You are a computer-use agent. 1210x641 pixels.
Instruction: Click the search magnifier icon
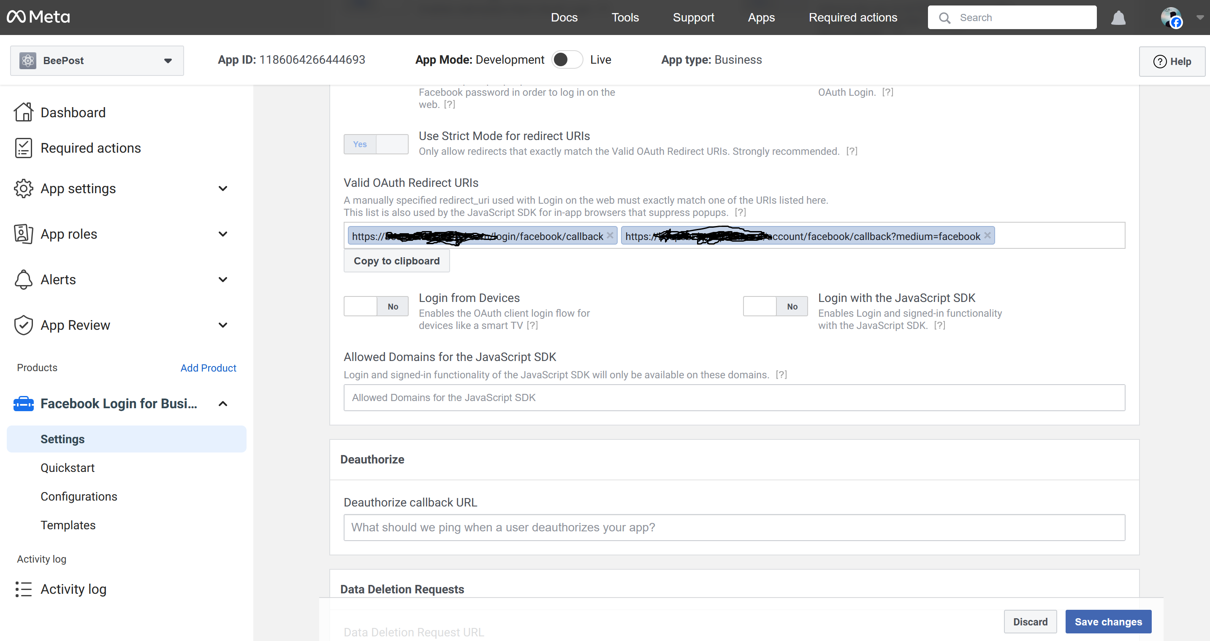(944, 18)
